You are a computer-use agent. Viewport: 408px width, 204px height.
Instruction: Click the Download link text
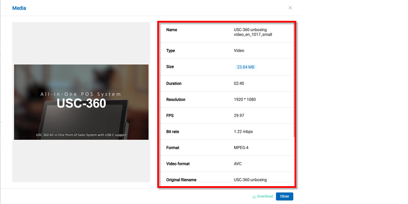[x=265, y=196]
